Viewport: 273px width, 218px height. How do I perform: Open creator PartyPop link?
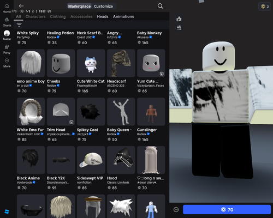click(x=23, y=38)
